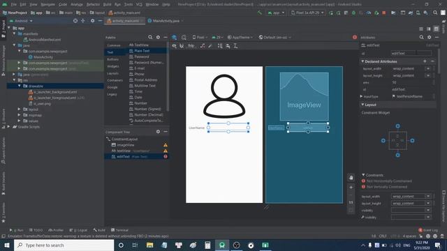The image size is (447, 251).
Task: Click the red Stop button in toolbar
Action: [x=384, y=13]
